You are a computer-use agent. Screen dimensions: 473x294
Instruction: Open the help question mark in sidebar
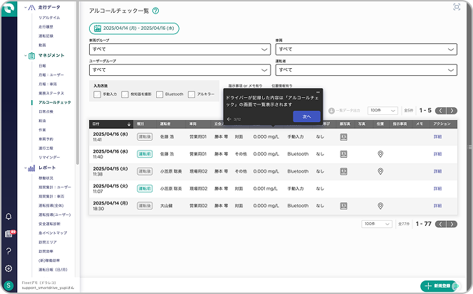(9, 251)
